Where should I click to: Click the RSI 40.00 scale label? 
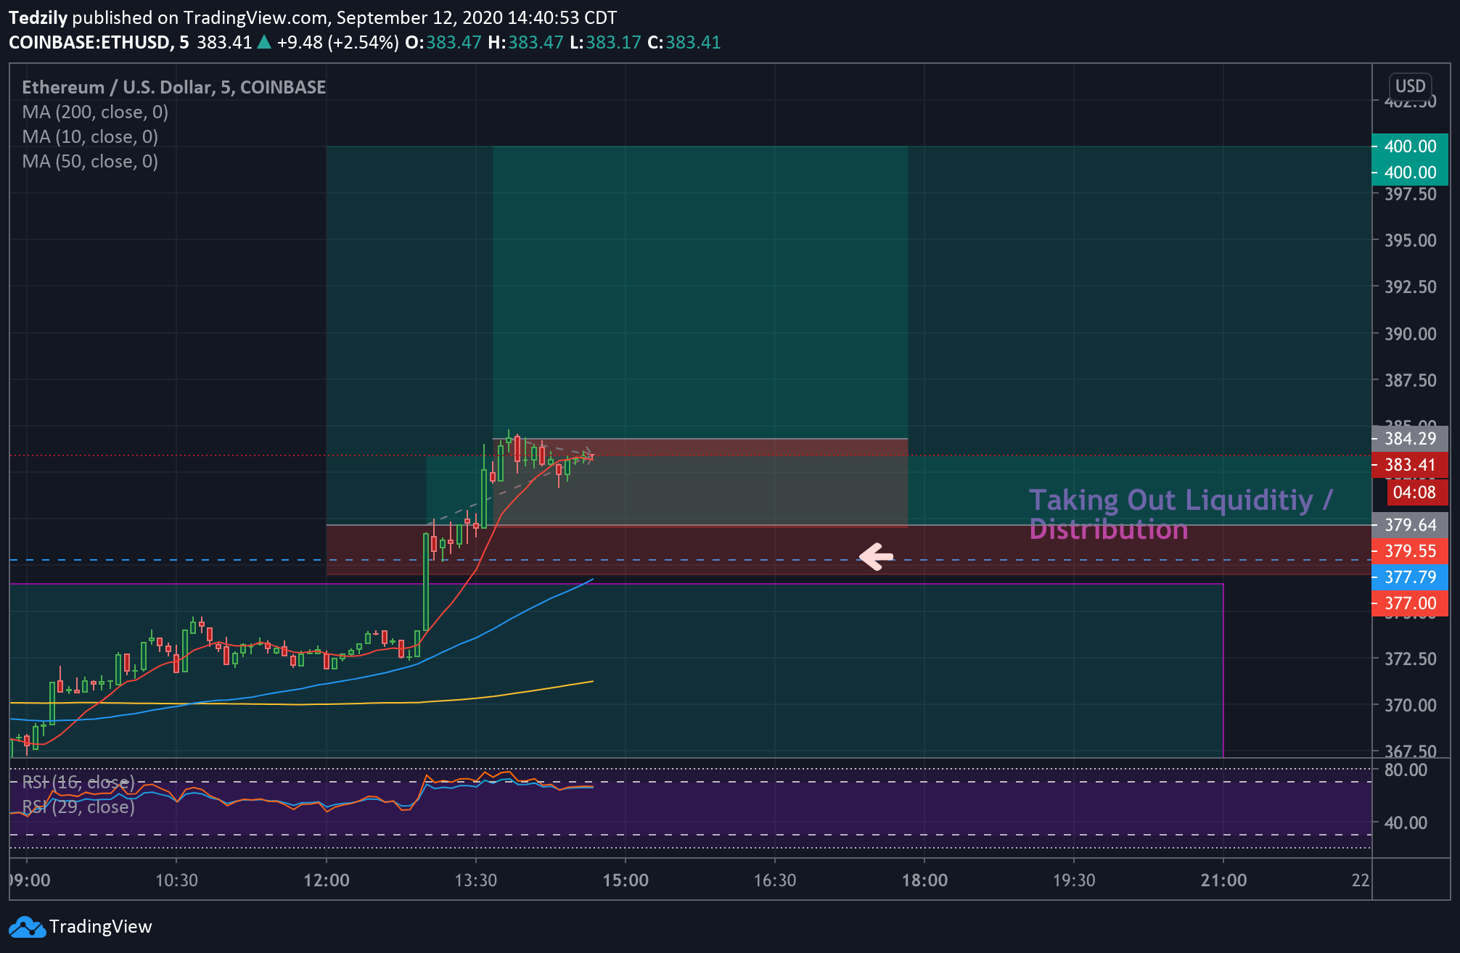coord(1406,823)
